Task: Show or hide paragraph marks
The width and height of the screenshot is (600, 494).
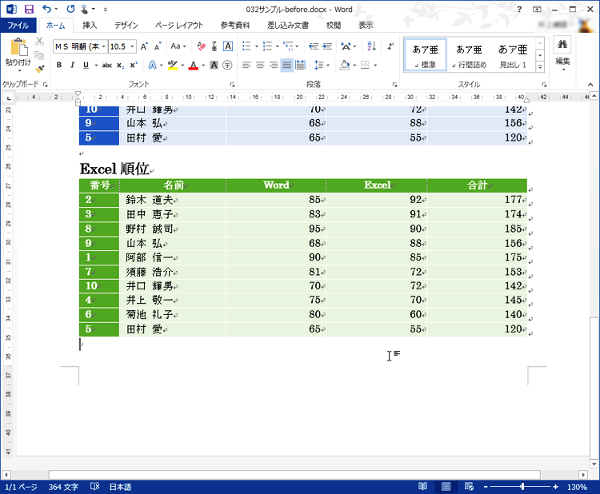Action: 390,46
